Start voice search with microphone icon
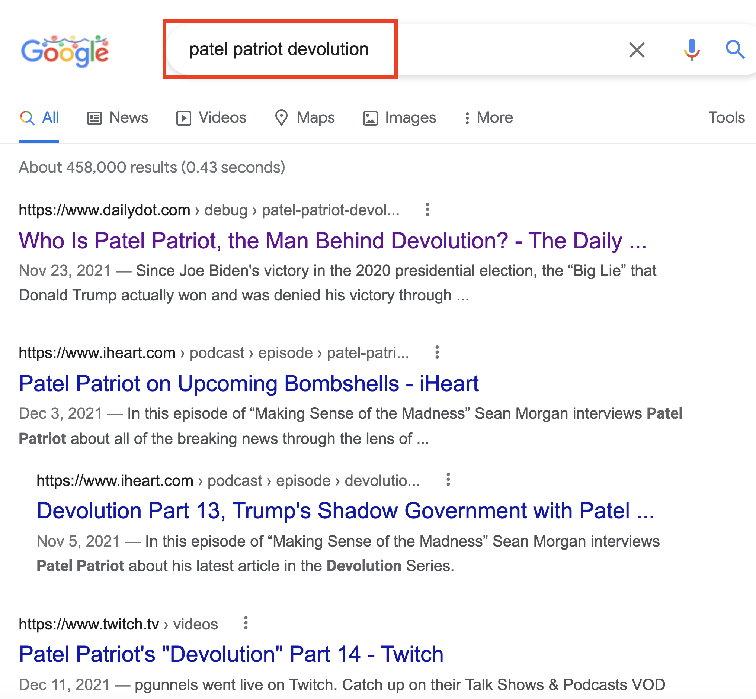The height and width of the screenshot is (699, 756). 692,49
